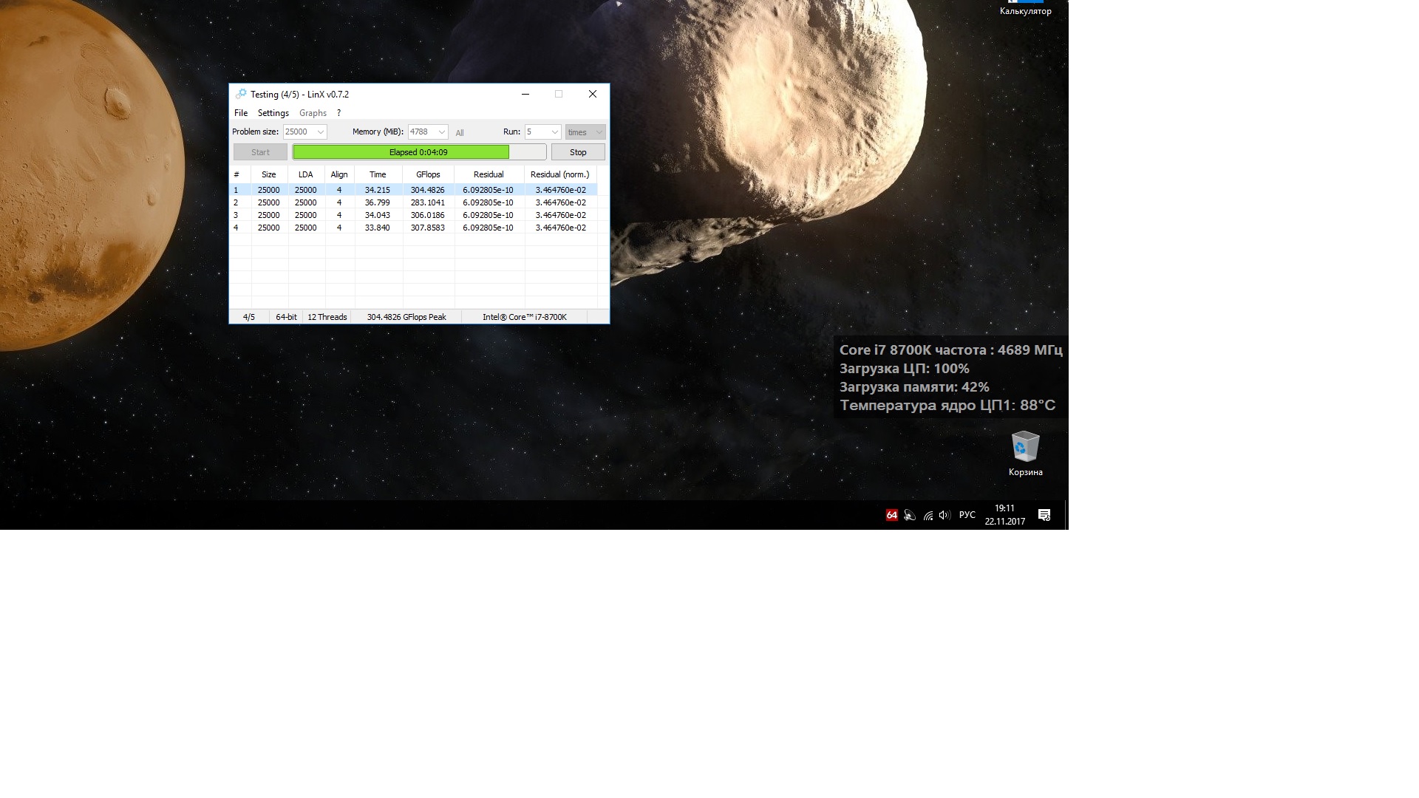The image size is (1419, 798).
Task: Expand the Run count dropdown
Action: coord(554,132)
